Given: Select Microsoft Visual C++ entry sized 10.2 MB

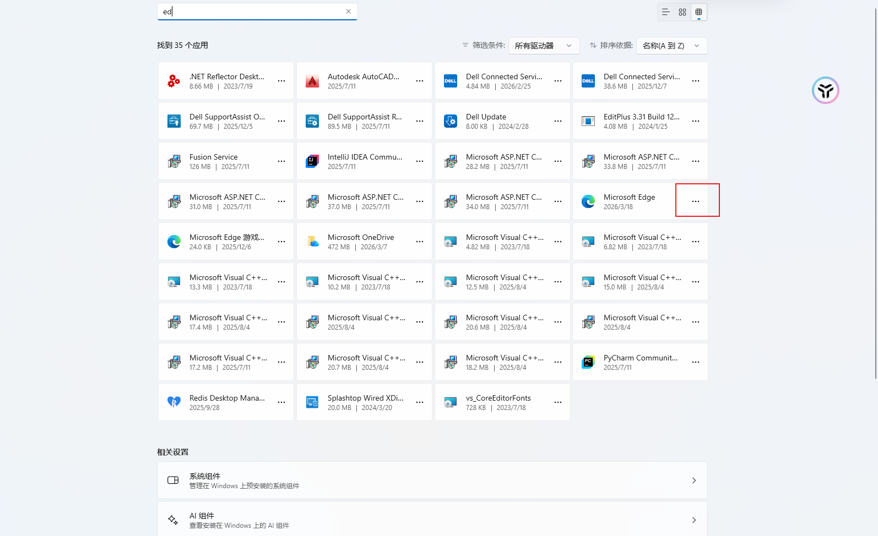Looking at the screenshot, I should 364,282.
